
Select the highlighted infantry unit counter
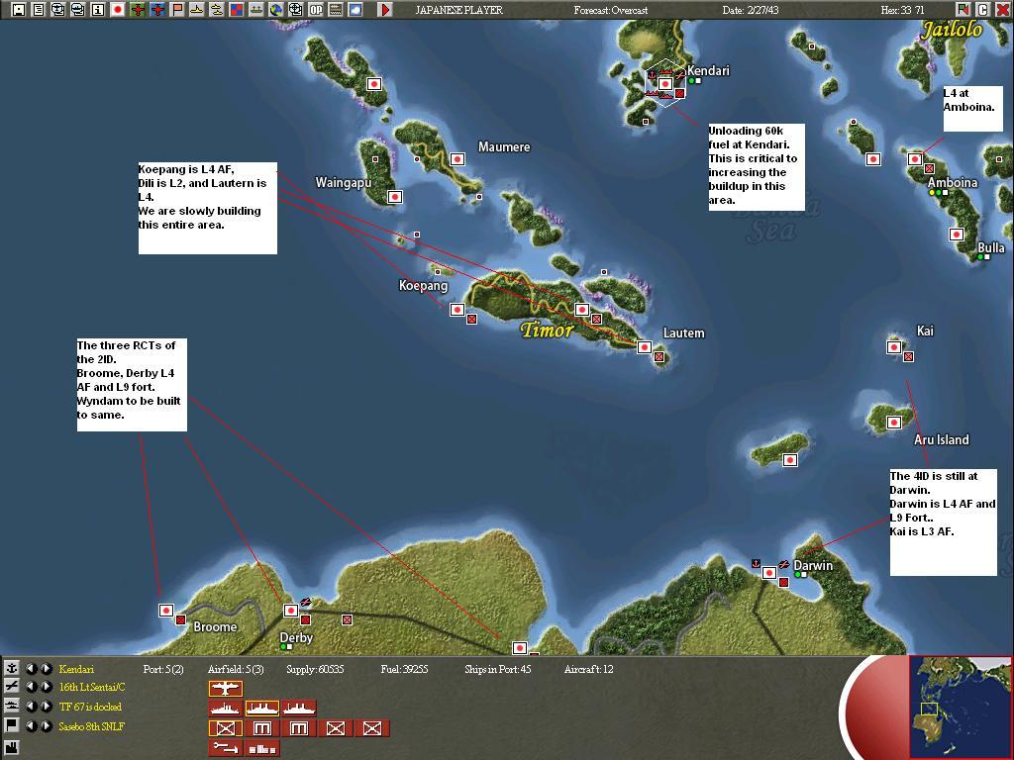coord(225,728)
